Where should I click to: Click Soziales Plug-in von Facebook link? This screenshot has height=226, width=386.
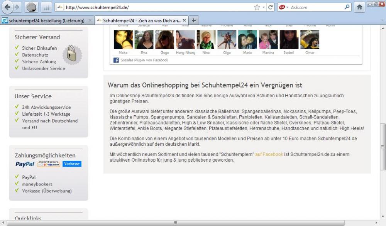[x=144, y=60]
